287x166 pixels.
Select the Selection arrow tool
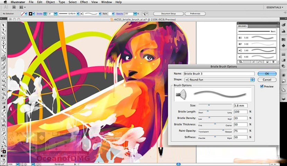(3, 25)
